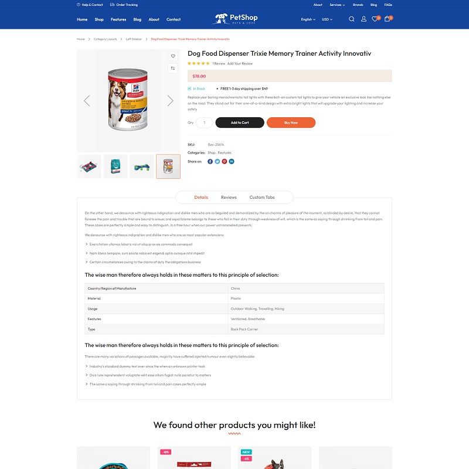
Task: Show next product image arrow
Action: (x=170, y=101)
